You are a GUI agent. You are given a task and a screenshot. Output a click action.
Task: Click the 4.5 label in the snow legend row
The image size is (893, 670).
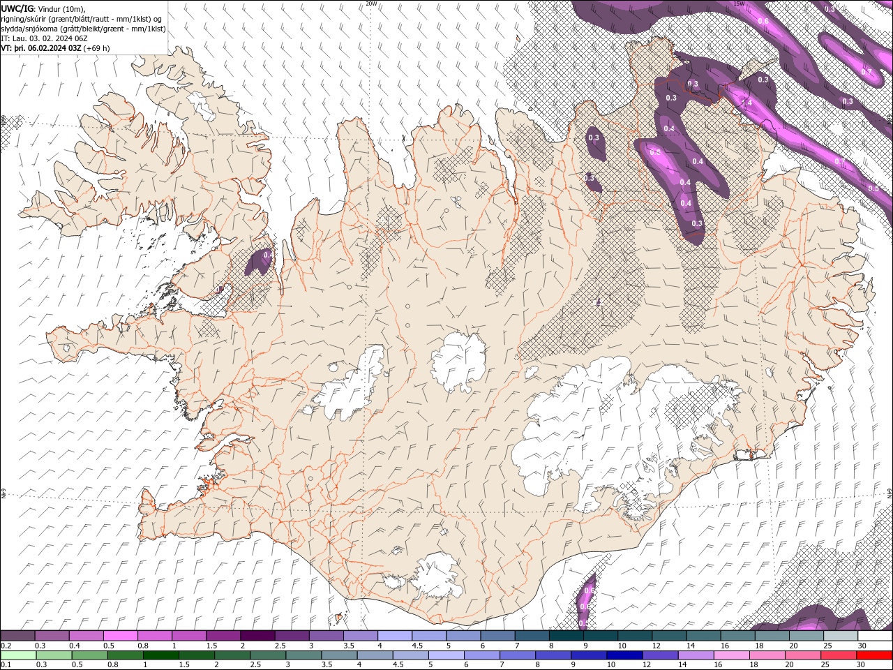tap(417, 646)
